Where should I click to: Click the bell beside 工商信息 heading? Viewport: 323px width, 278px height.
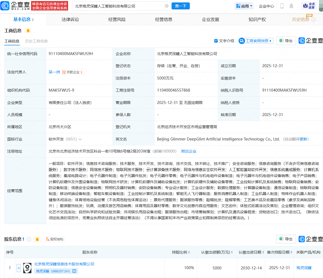28,31
